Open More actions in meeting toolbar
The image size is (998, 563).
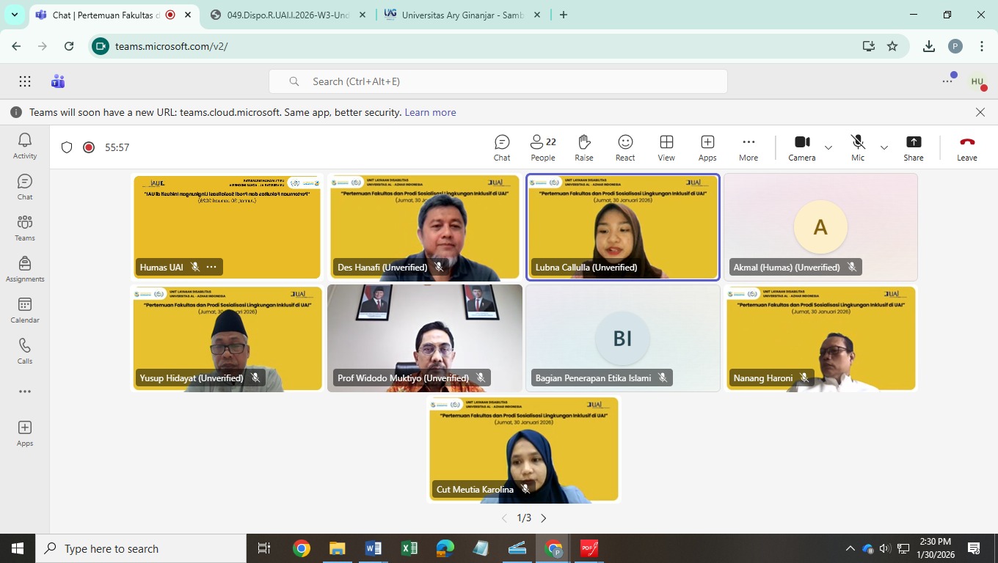tap(748, 147)
